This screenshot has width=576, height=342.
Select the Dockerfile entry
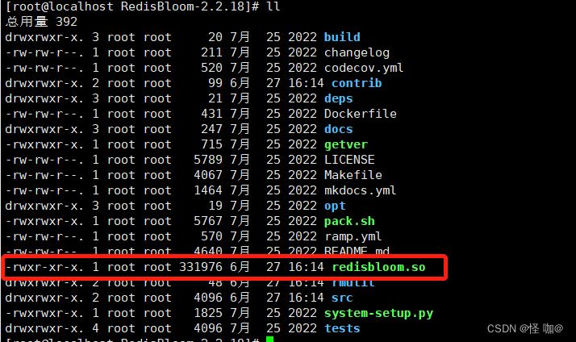coord(360,114)
